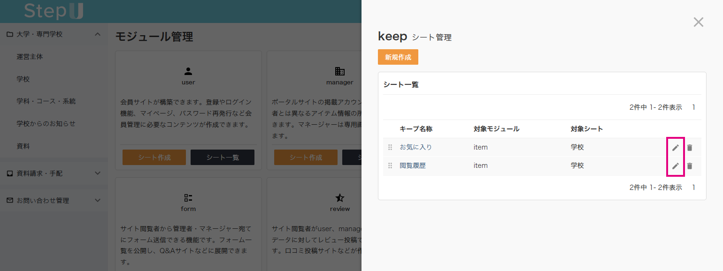Click the user module person icon

tap(188, 71)
